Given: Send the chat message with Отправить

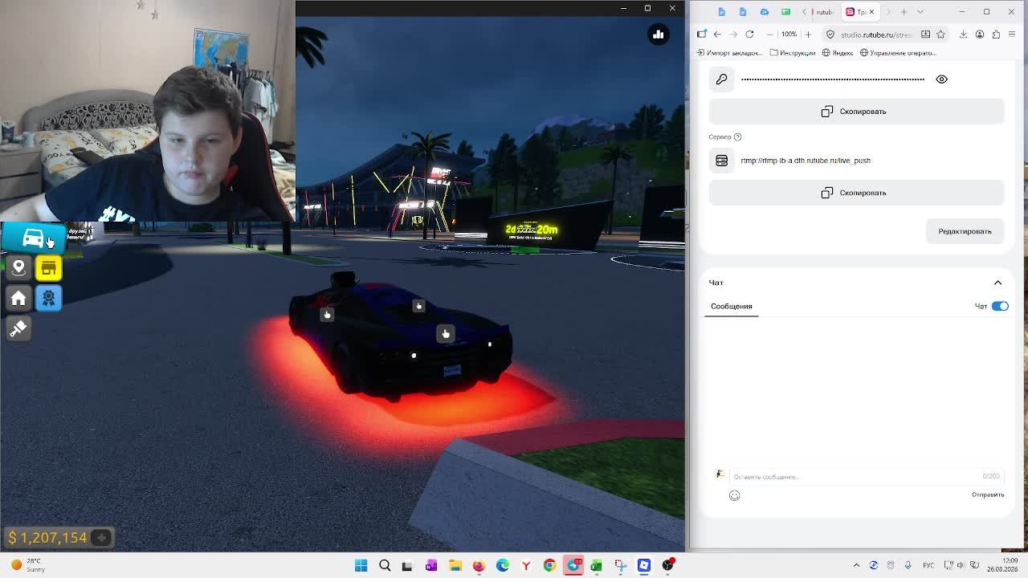Looking at the screenshot, I should 988,495.
